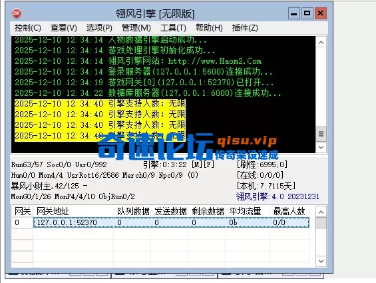Select the 0/0 max users cell
376x283 pixels.
(x=289, y=222)
